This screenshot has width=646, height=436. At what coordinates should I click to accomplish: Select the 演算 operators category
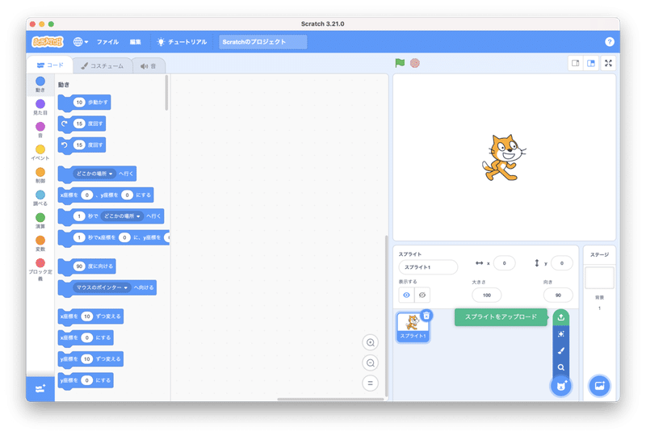40,220
